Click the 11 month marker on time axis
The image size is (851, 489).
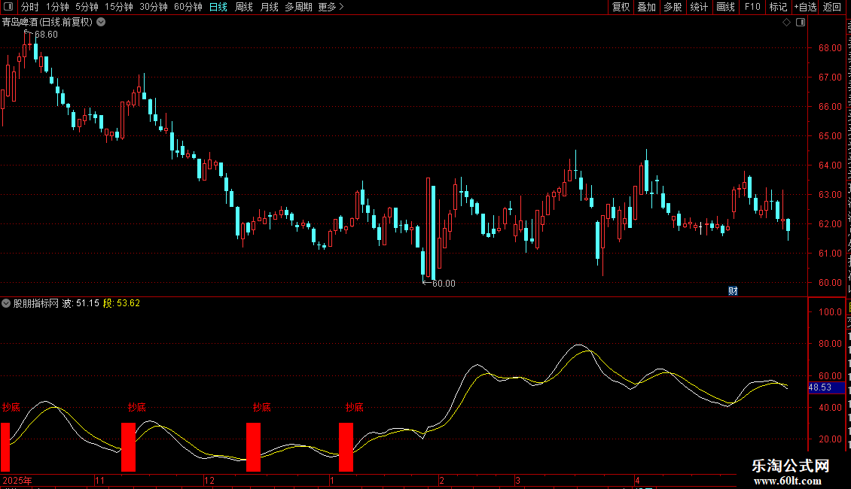click(99, 480)
